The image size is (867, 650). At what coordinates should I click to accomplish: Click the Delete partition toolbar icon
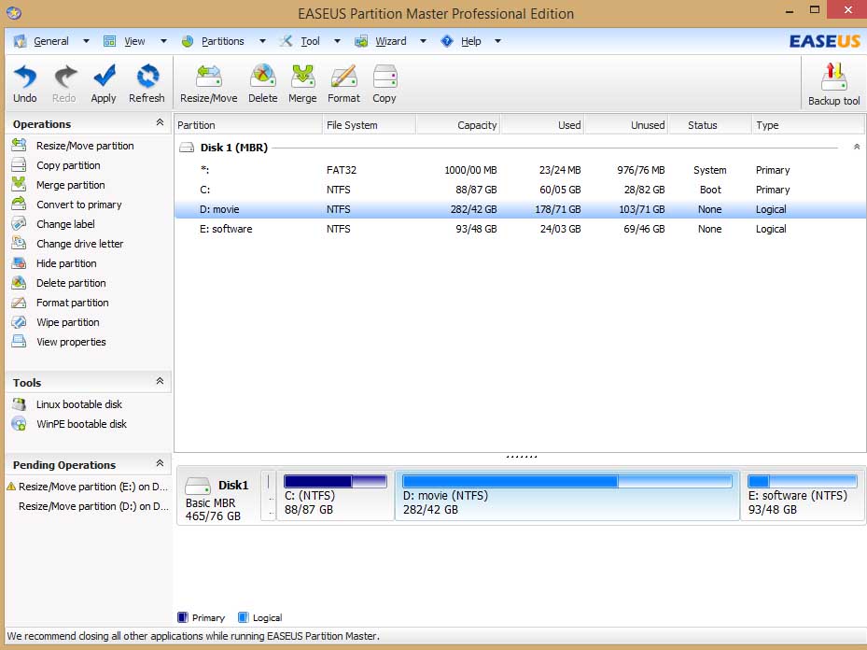[262, 82]
